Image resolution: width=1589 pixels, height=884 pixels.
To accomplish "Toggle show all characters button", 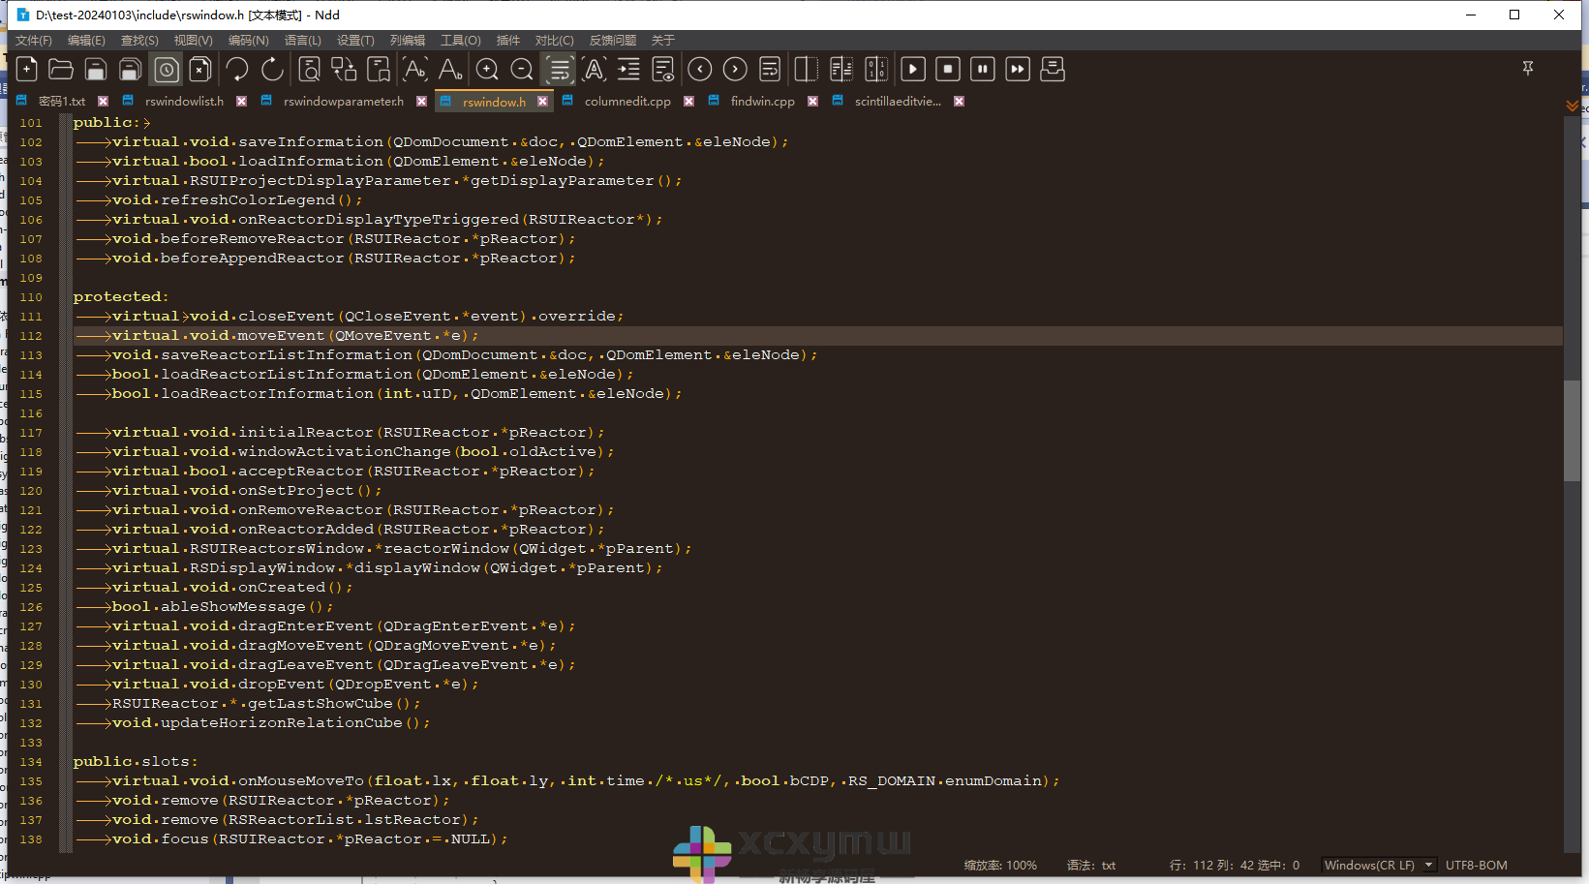I will point(595,70).
